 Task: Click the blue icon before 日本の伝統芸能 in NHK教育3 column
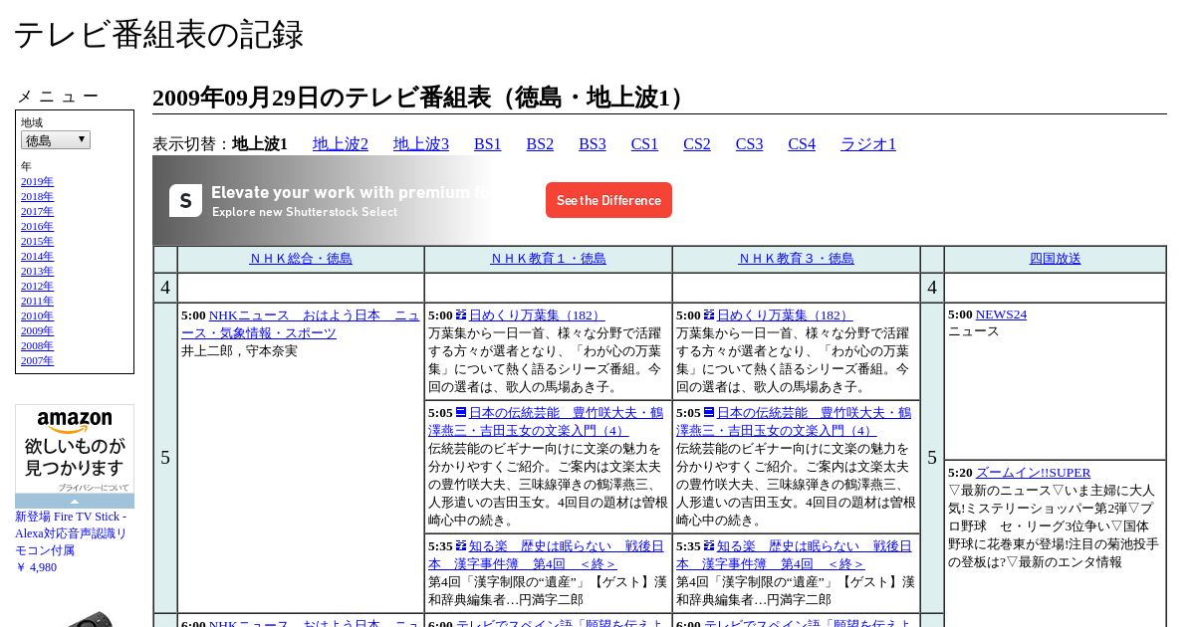click(709, 413)
